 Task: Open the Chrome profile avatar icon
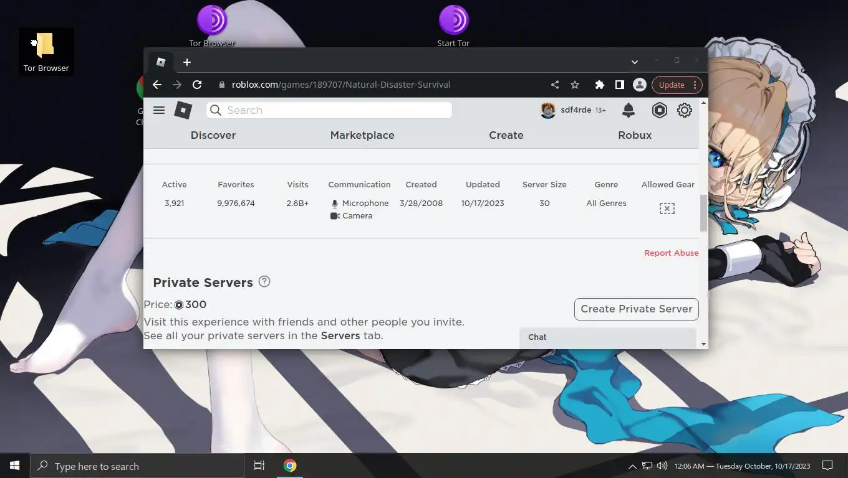pyautogui.click(x=639, y=85)
